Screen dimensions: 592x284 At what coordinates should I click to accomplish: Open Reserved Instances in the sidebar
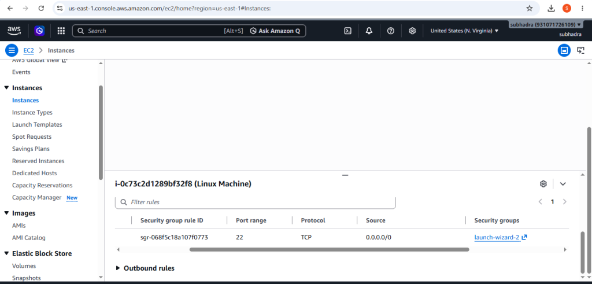38,161
